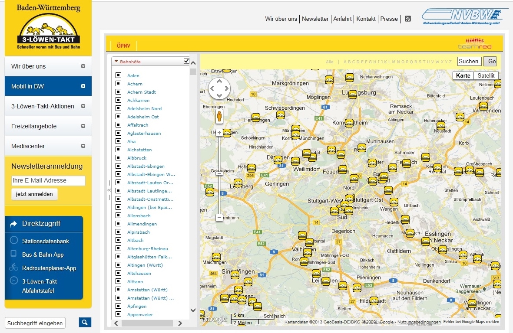Click the jetzt anmelden button
The height and width of the screenshot is (333, 513).
[x=34, y=194]
